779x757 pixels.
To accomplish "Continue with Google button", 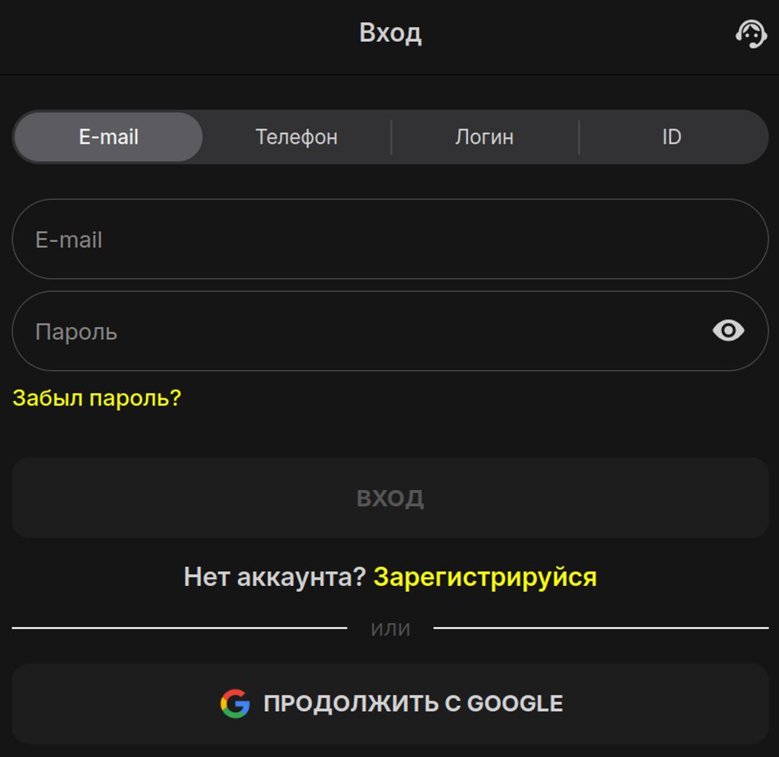I will coord(390,703).
